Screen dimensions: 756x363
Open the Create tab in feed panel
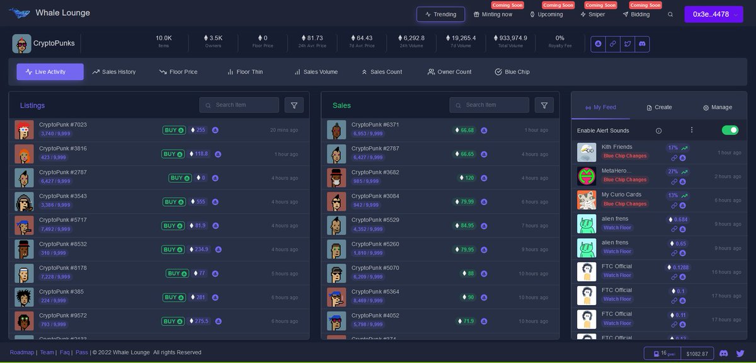click(659, 107)
